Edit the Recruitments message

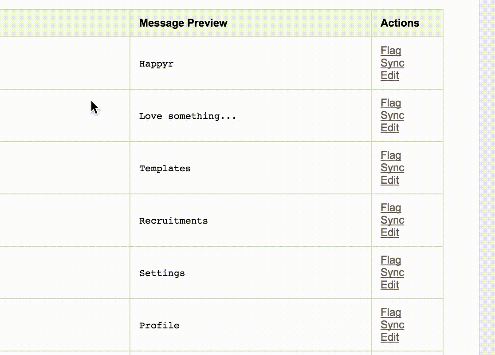click(x=389, y=233)
